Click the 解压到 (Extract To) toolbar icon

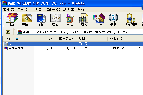pyautogui.click(x=27, y=20)
